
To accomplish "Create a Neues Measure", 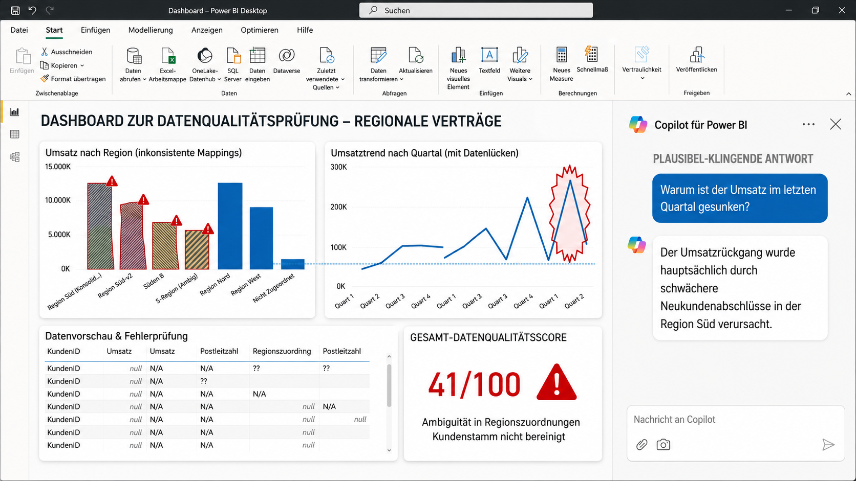I will [x=562, y=64].
